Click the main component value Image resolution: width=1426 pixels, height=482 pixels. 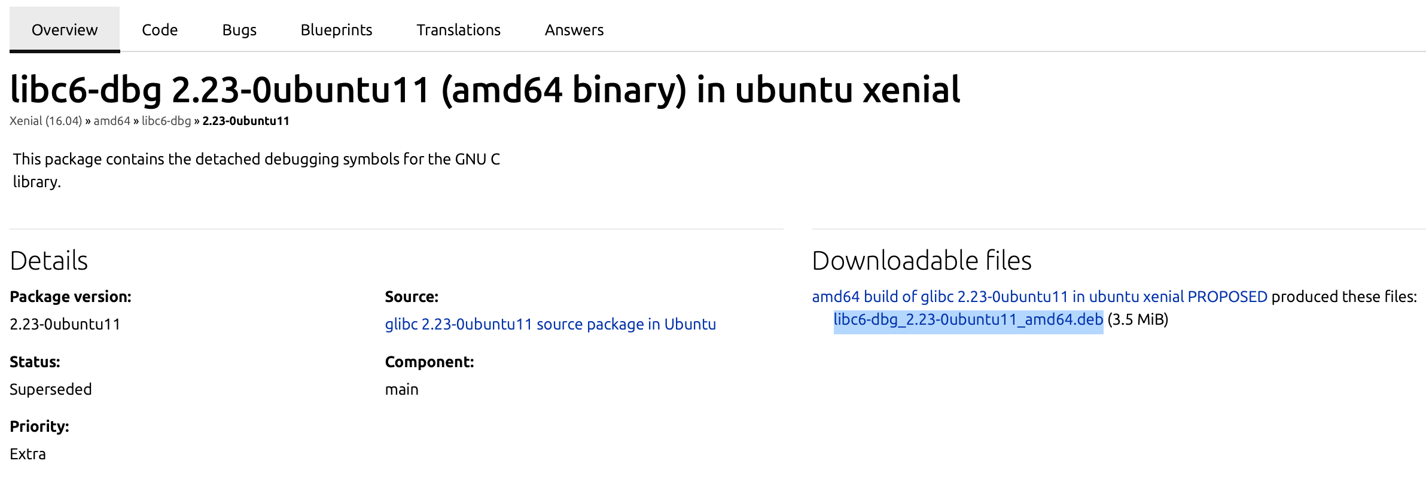coord(401,389)
